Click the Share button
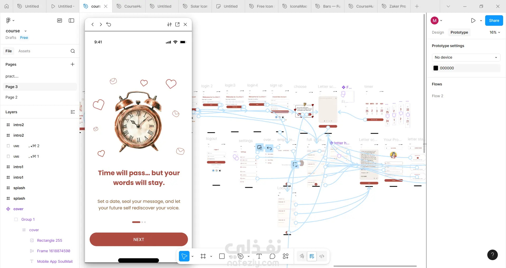This screenshot has width=506, height=268. click(x=494, y=20)
